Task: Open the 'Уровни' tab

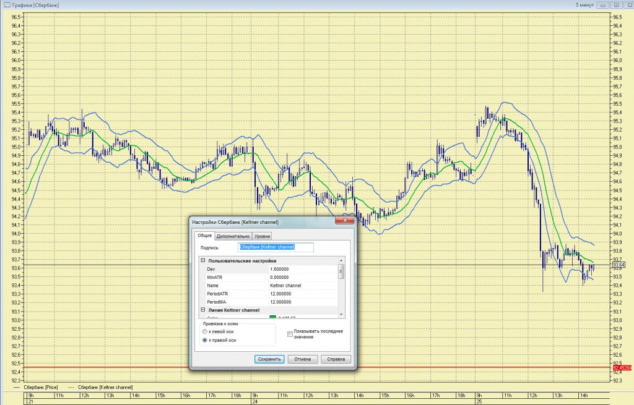Action: click(x=262, y=236)
